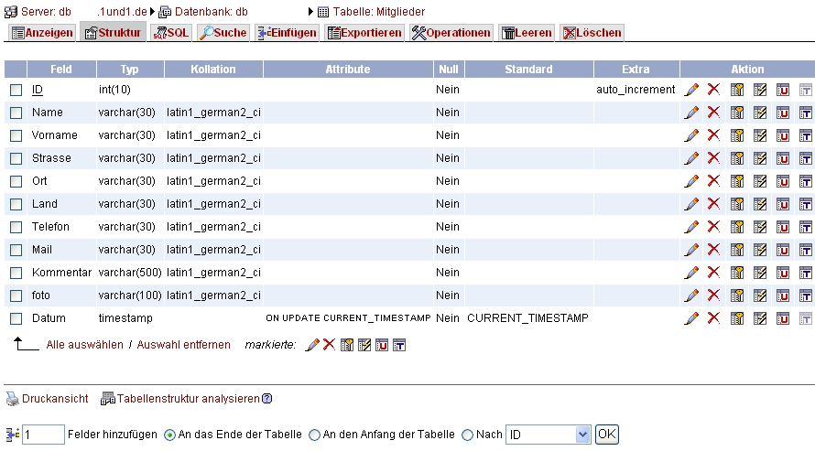This screenshot has height=451, width=815.
Task: Tick the checkbox for the Mail field
Action: [x=16, y=250]
